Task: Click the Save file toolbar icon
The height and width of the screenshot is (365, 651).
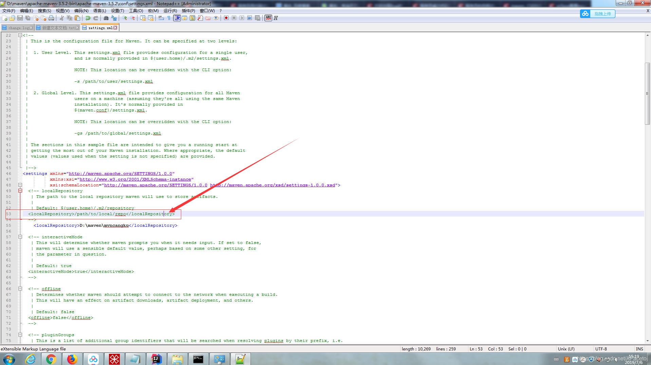Action: pyautogui.click(x=20, y=18)
